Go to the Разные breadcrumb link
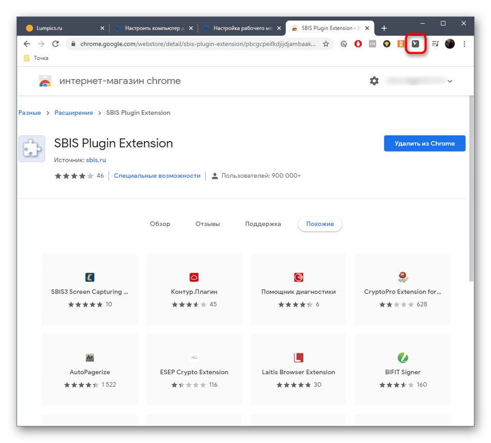This screenshot has height=443, width=491. point(30,113)
